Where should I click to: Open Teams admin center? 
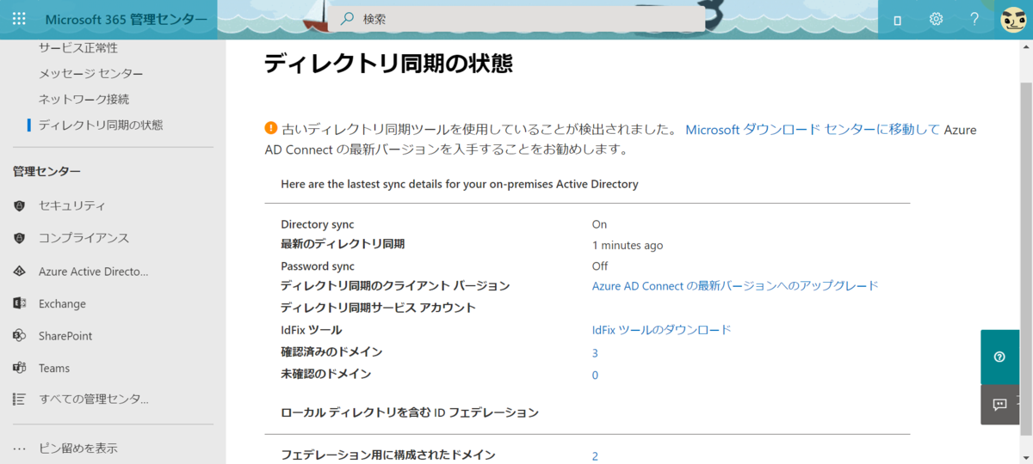pos(54,368)
